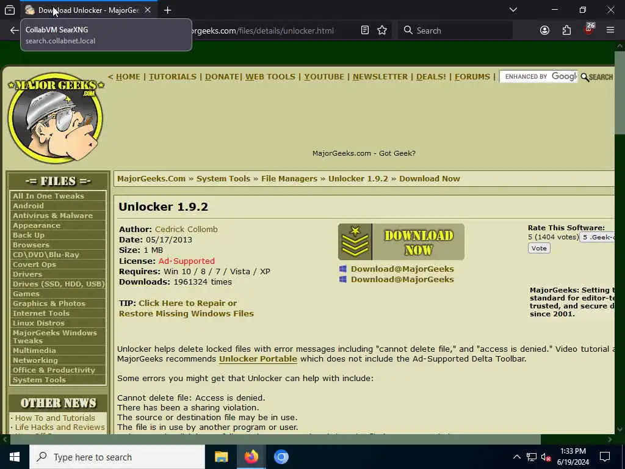625x469 pixels.
Task: Open Covert Ops category
Action: pos(34,264)
